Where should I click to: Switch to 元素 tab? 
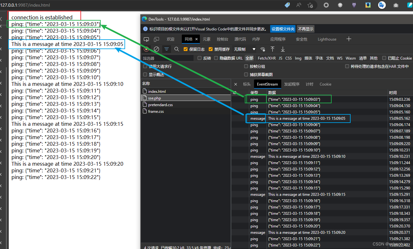206,39
